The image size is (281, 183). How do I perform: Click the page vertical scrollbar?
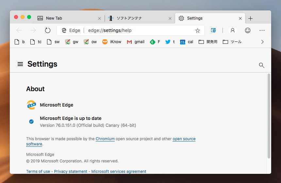click(x=269, y=116)
